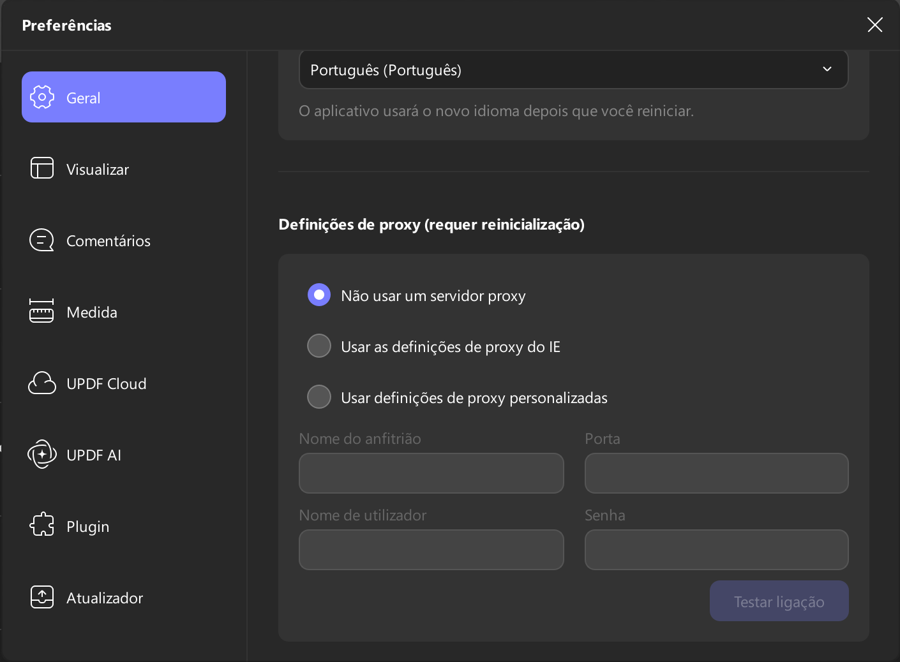Click the Plugin puzzle piece icon

[x=42, y=525]
